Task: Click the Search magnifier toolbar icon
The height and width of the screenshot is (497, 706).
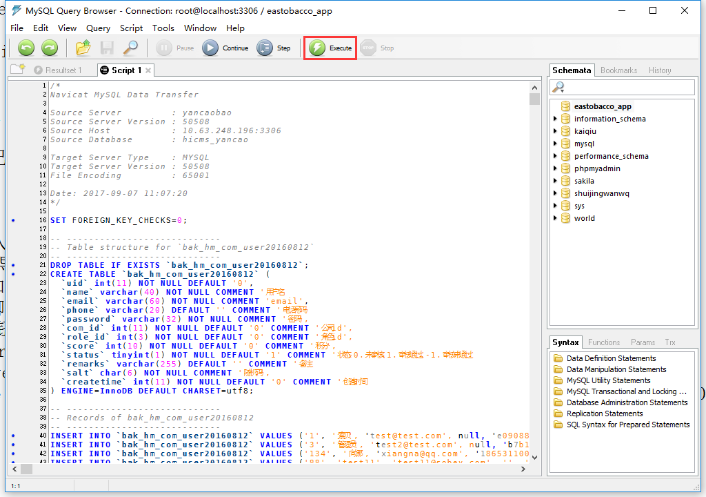Action: coord(130,48)
